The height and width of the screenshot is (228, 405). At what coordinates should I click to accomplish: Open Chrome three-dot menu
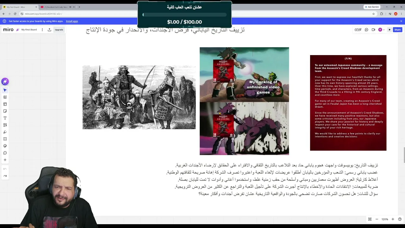(401, 14)
